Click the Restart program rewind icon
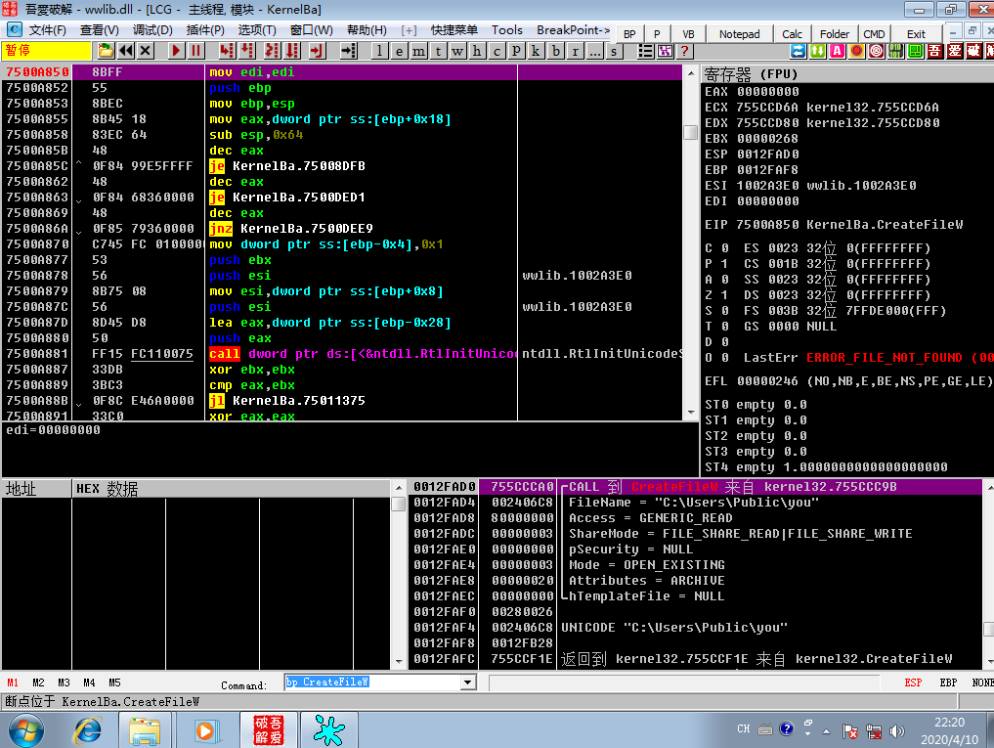The image size is (994, 748). click(125, 51)
